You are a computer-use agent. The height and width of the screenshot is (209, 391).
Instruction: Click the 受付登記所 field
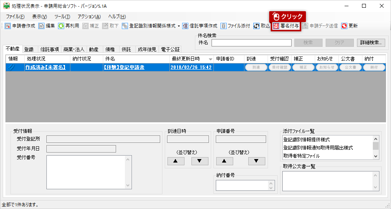(103, 139)
